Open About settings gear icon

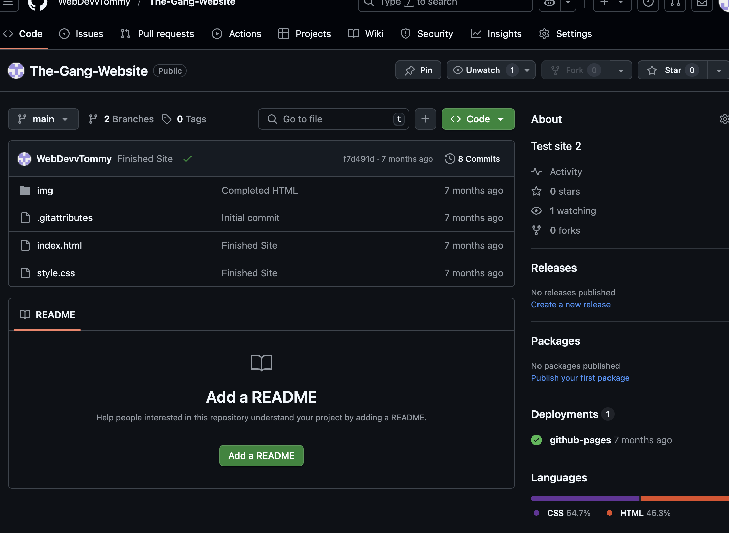point(724,119)
